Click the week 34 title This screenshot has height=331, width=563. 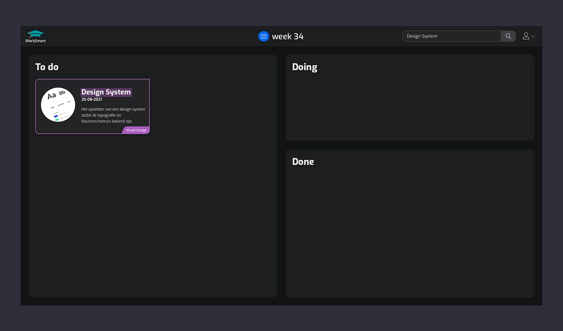(x=288, y=36)
